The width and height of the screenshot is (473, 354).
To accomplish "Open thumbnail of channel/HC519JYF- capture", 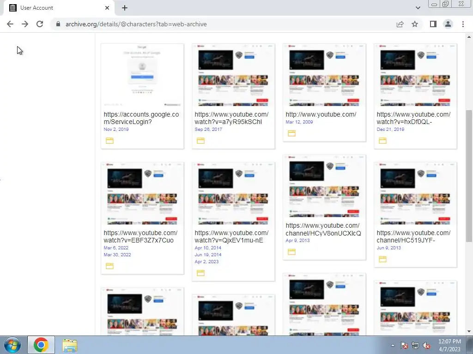I will tap(415, 194).
